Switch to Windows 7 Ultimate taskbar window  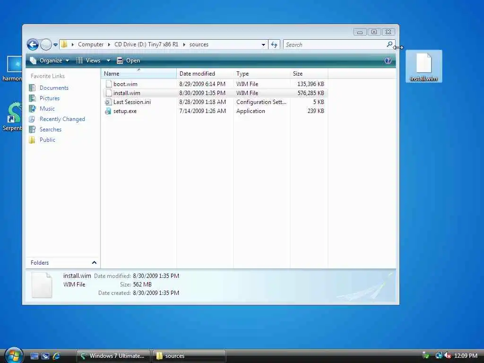(x=113, y=356)
